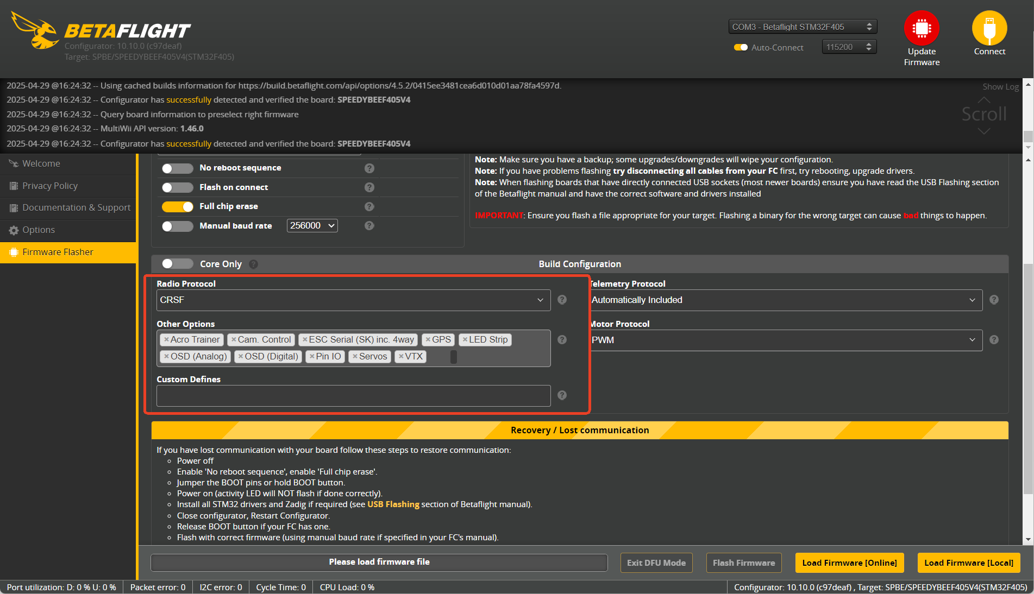Toggle the Core Only switch

click(x=177, y=263)
